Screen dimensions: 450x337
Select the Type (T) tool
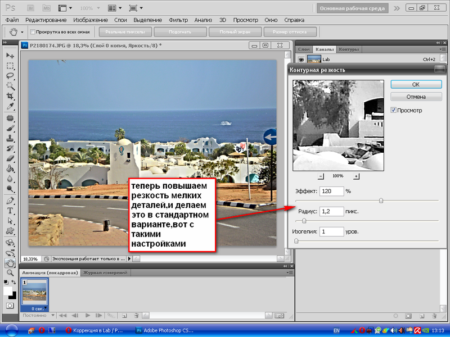coord(10,211)
